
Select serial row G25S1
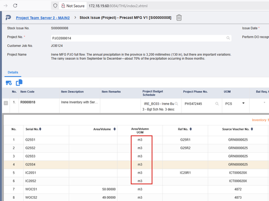pos(136,140)
